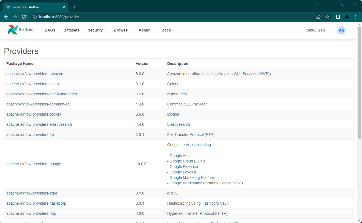Image resolution: width=362 pixels, height=223 pixels.
Task: Open the Hypertext Transfer Protocol link
Action: pyautogui.click(x=197, y=213)
